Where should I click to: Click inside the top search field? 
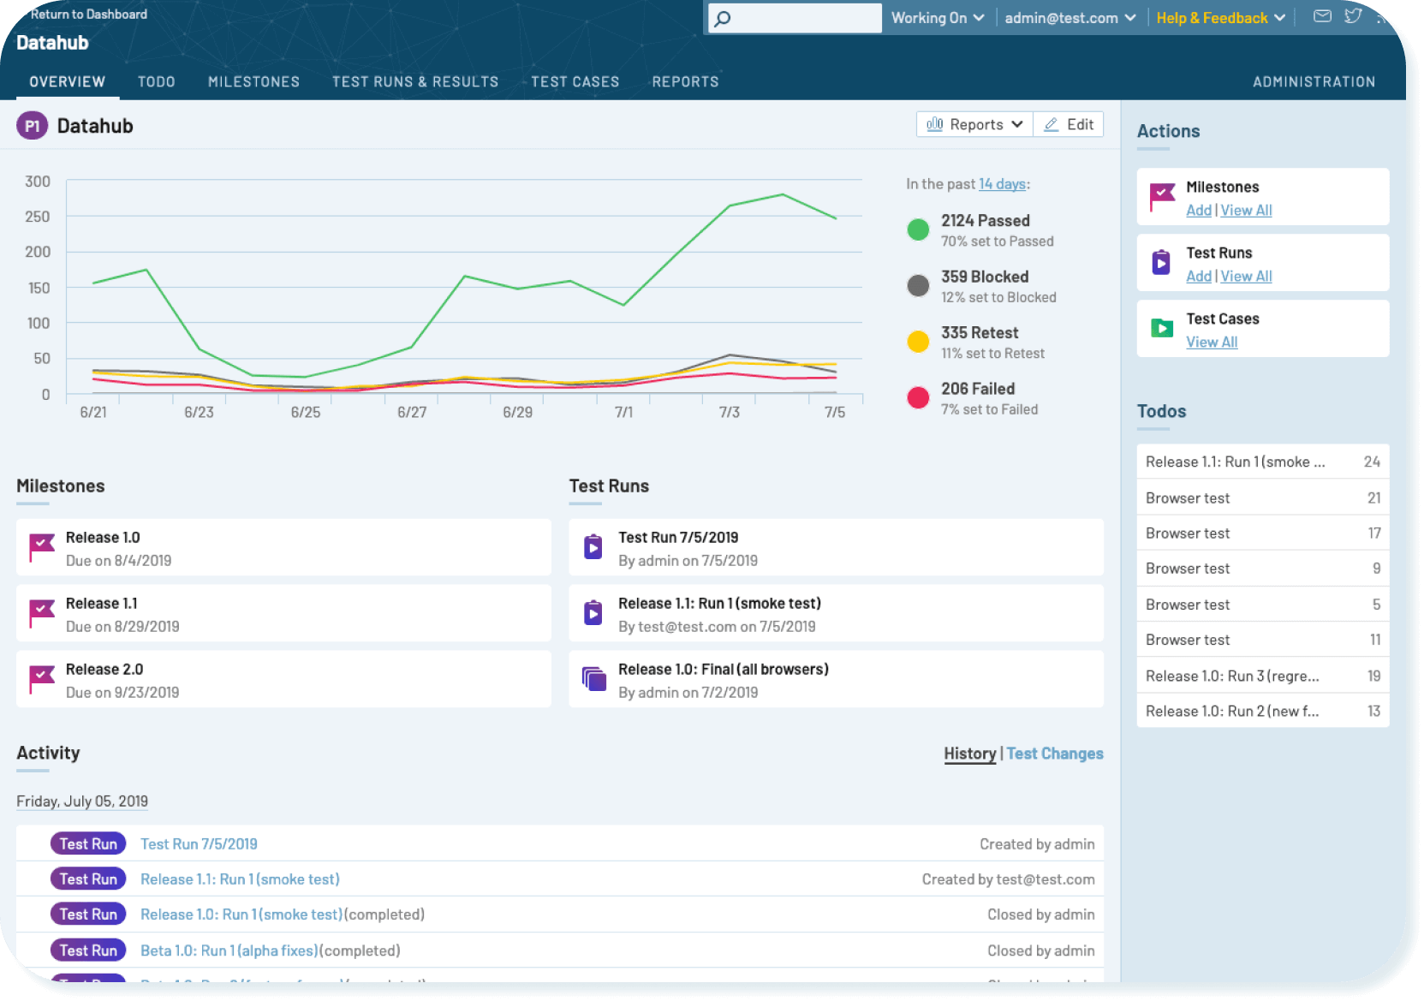pyautogui.click(x=796, y=17)
